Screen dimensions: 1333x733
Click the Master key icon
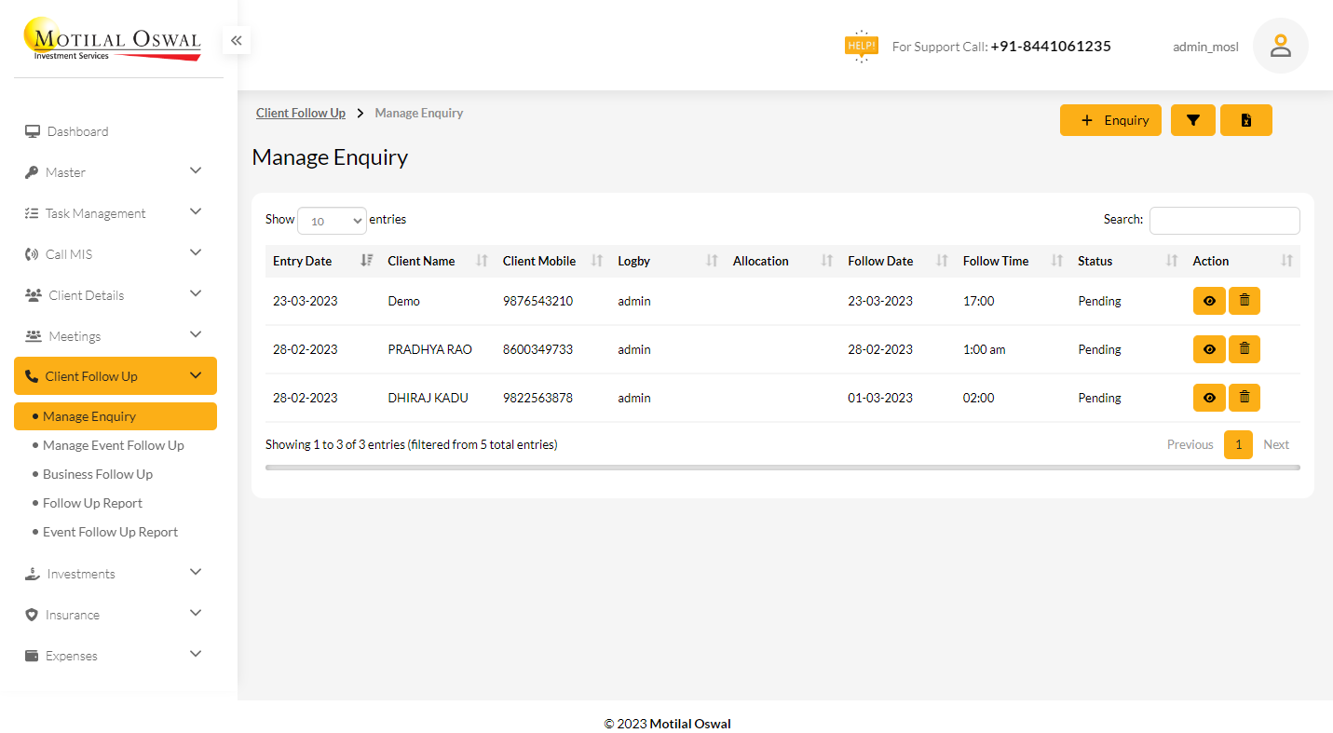point(32,172)
